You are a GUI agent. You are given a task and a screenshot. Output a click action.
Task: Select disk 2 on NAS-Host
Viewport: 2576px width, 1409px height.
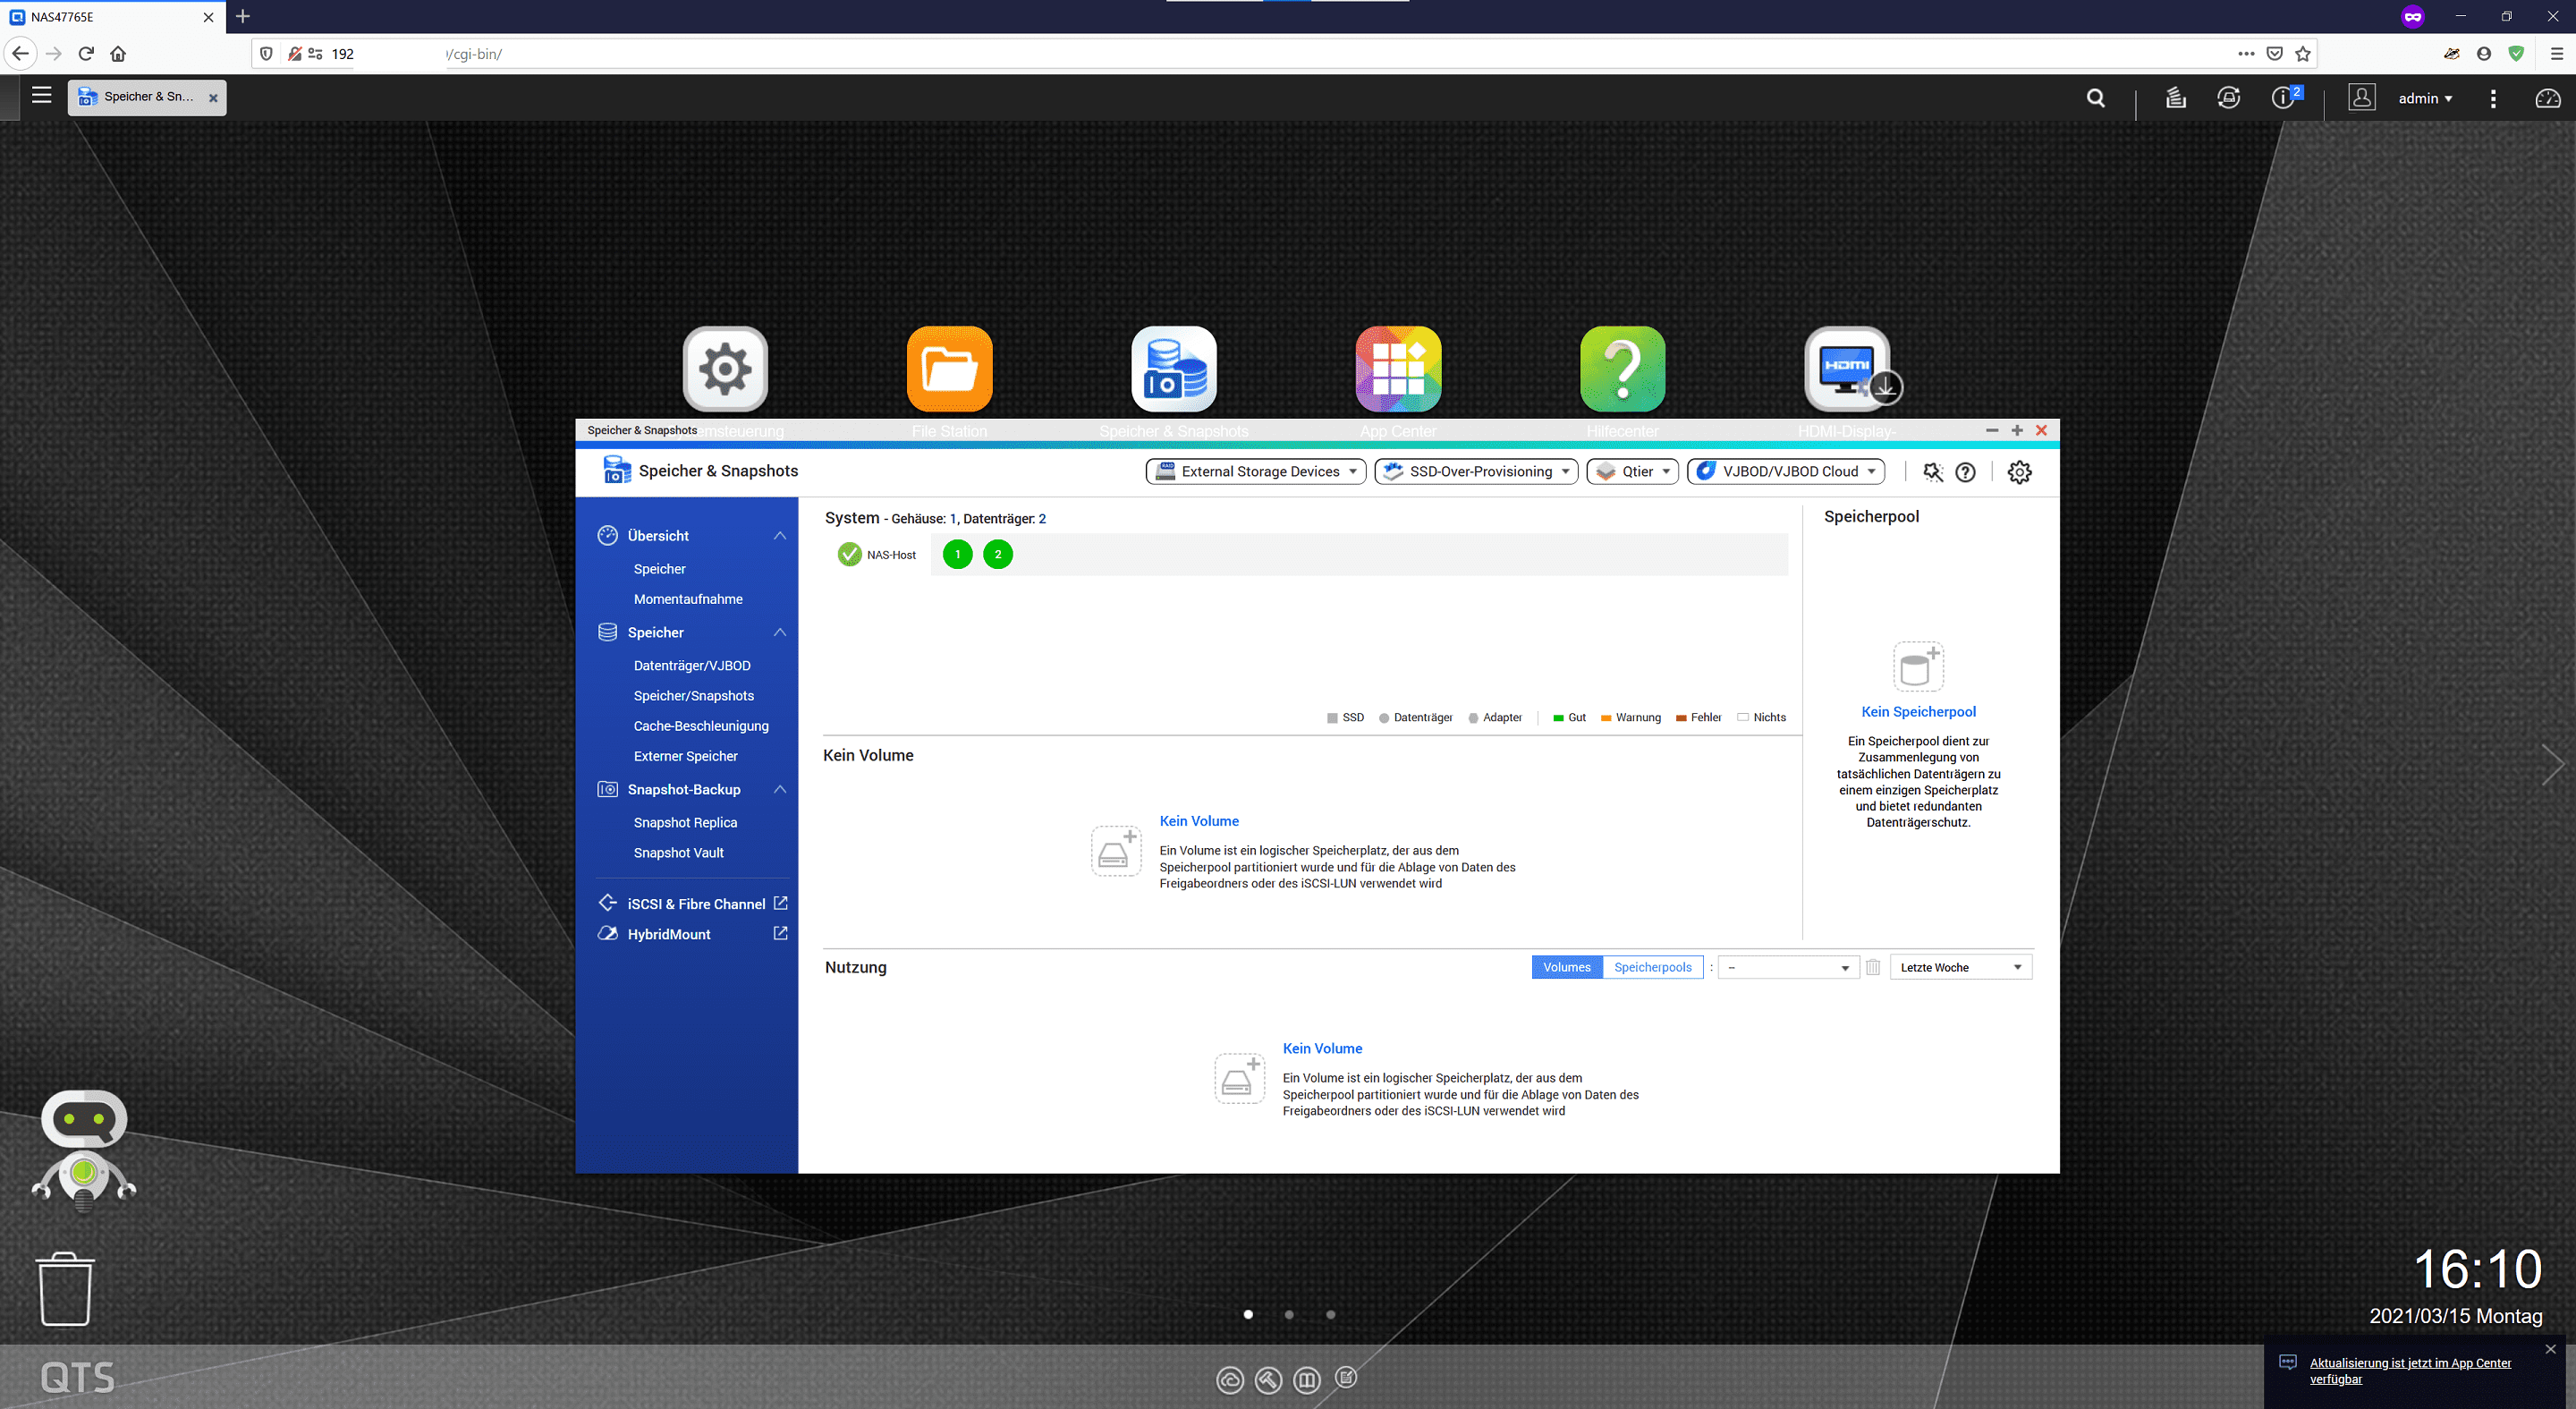coord(998,554)
